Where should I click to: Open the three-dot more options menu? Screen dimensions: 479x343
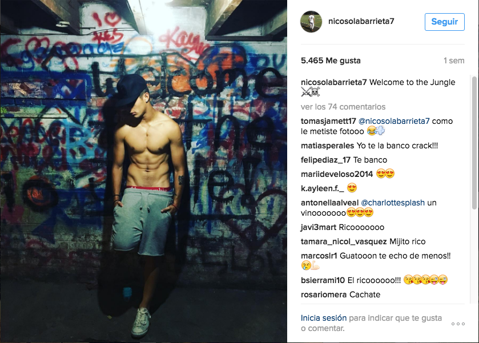click(458, 324)
